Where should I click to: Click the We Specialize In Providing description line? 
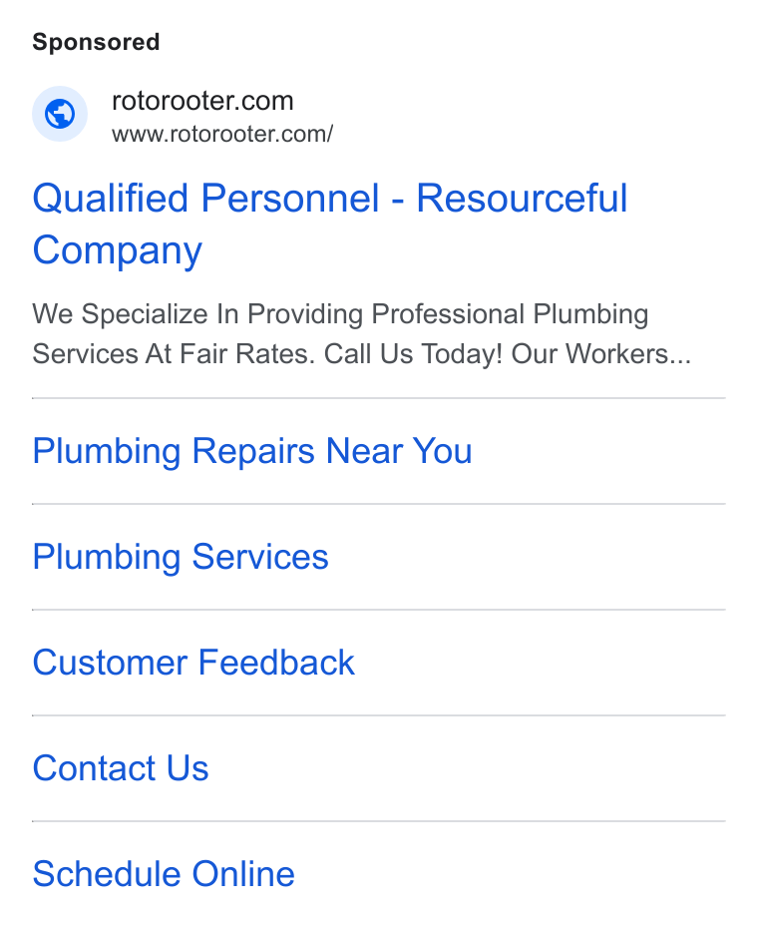340,314
